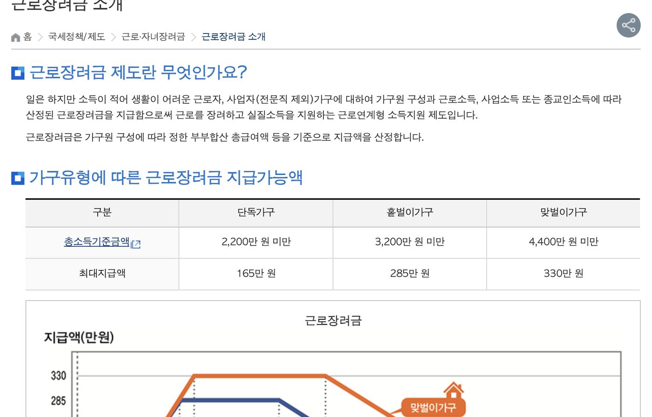This screenshot has height=417, width=652.
Task: Click the blue square bullet beside 근로장려금 제도란
Action: point(18,73)
